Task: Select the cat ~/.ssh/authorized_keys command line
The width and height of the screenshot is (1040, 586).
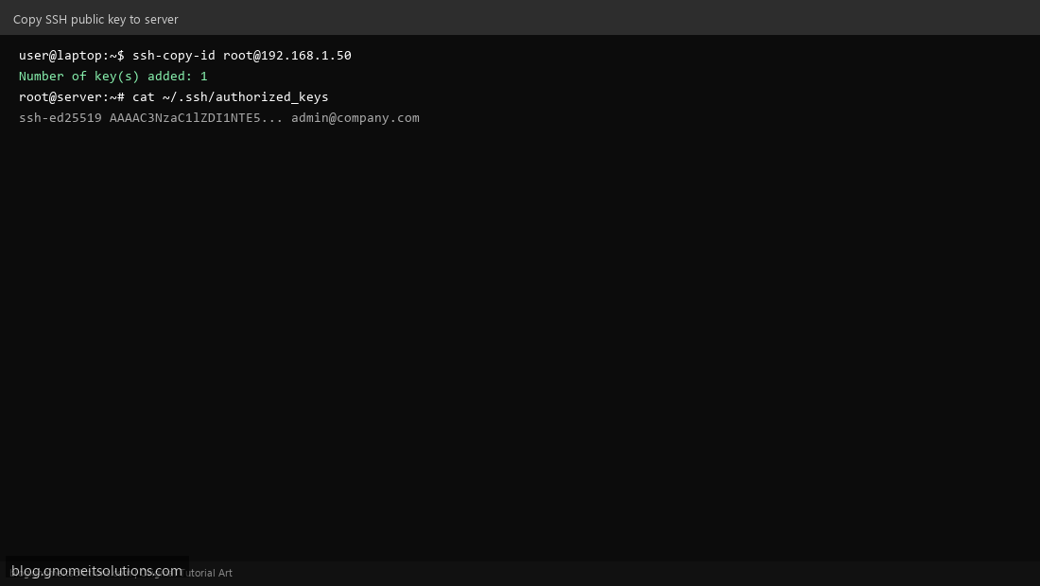Action: click(x=174, y=97)
